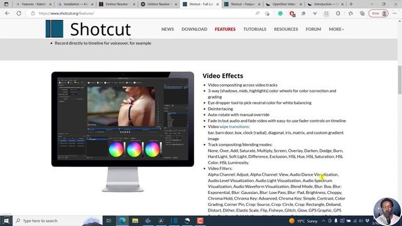Click the Shotcut monitor screenshot image

122,132
